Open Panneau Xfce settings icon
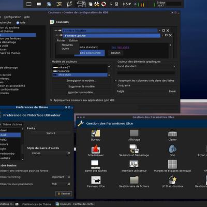Image resolution: width=207 pixels, height=207 pixels. [x=96, y=180]
